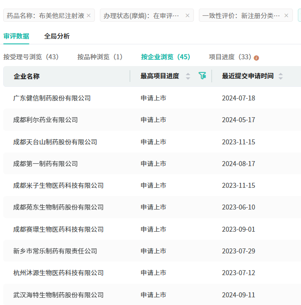Click the 2023-06-10 date for 成都苑东生物制药
301x305 pixels.
click(x=238, y=207)
